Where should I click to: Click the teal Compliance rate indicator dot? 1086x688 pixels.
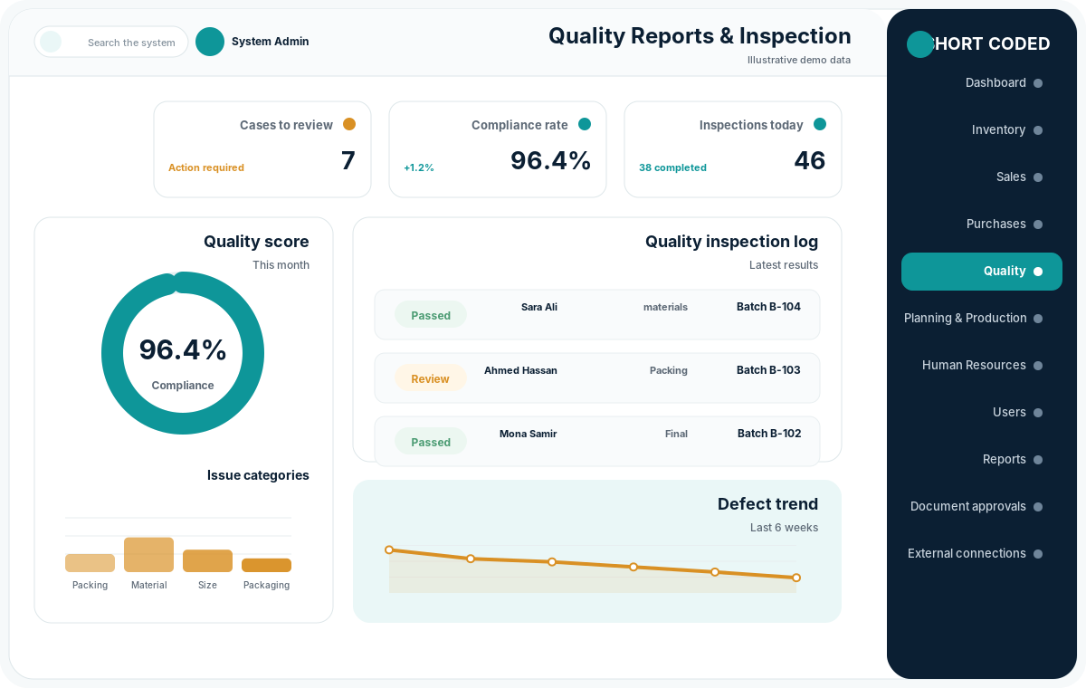point(585,124)
